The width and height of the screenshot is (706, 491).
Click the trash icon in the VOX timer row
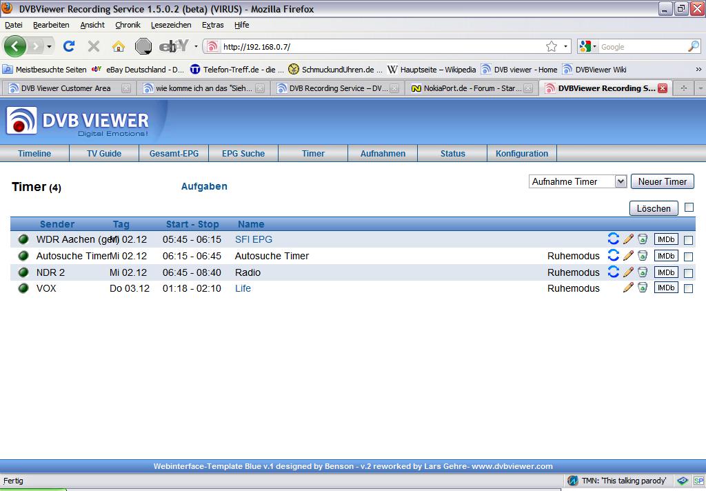click(643, 288)
